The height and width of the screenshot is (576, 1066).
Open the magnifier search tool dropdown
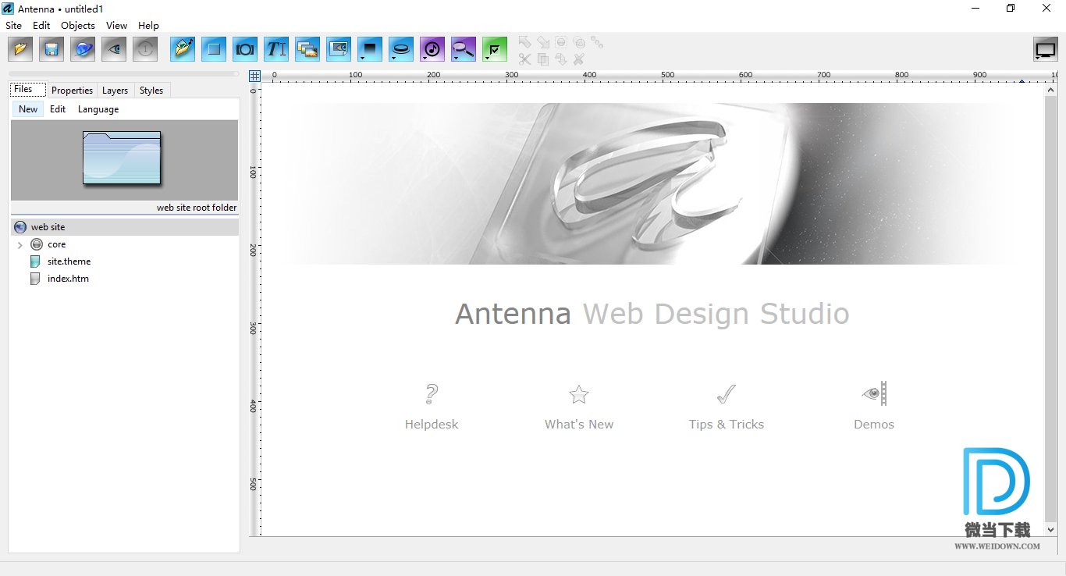(x=464, y=49)
